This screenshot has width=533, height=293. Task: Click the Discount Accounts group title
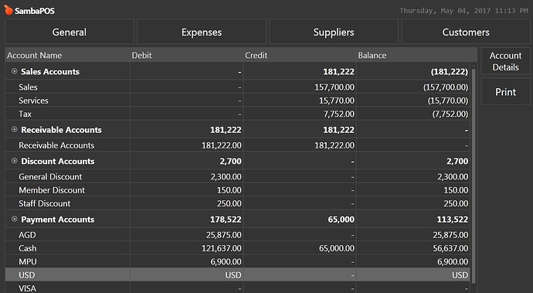[57, 161]
